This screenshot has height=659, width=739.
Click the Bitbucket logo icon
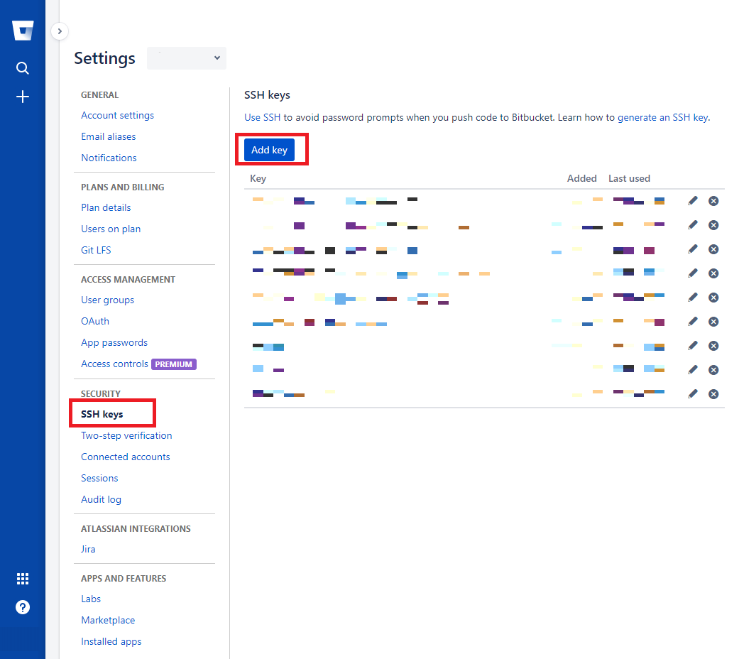(23, 30)
